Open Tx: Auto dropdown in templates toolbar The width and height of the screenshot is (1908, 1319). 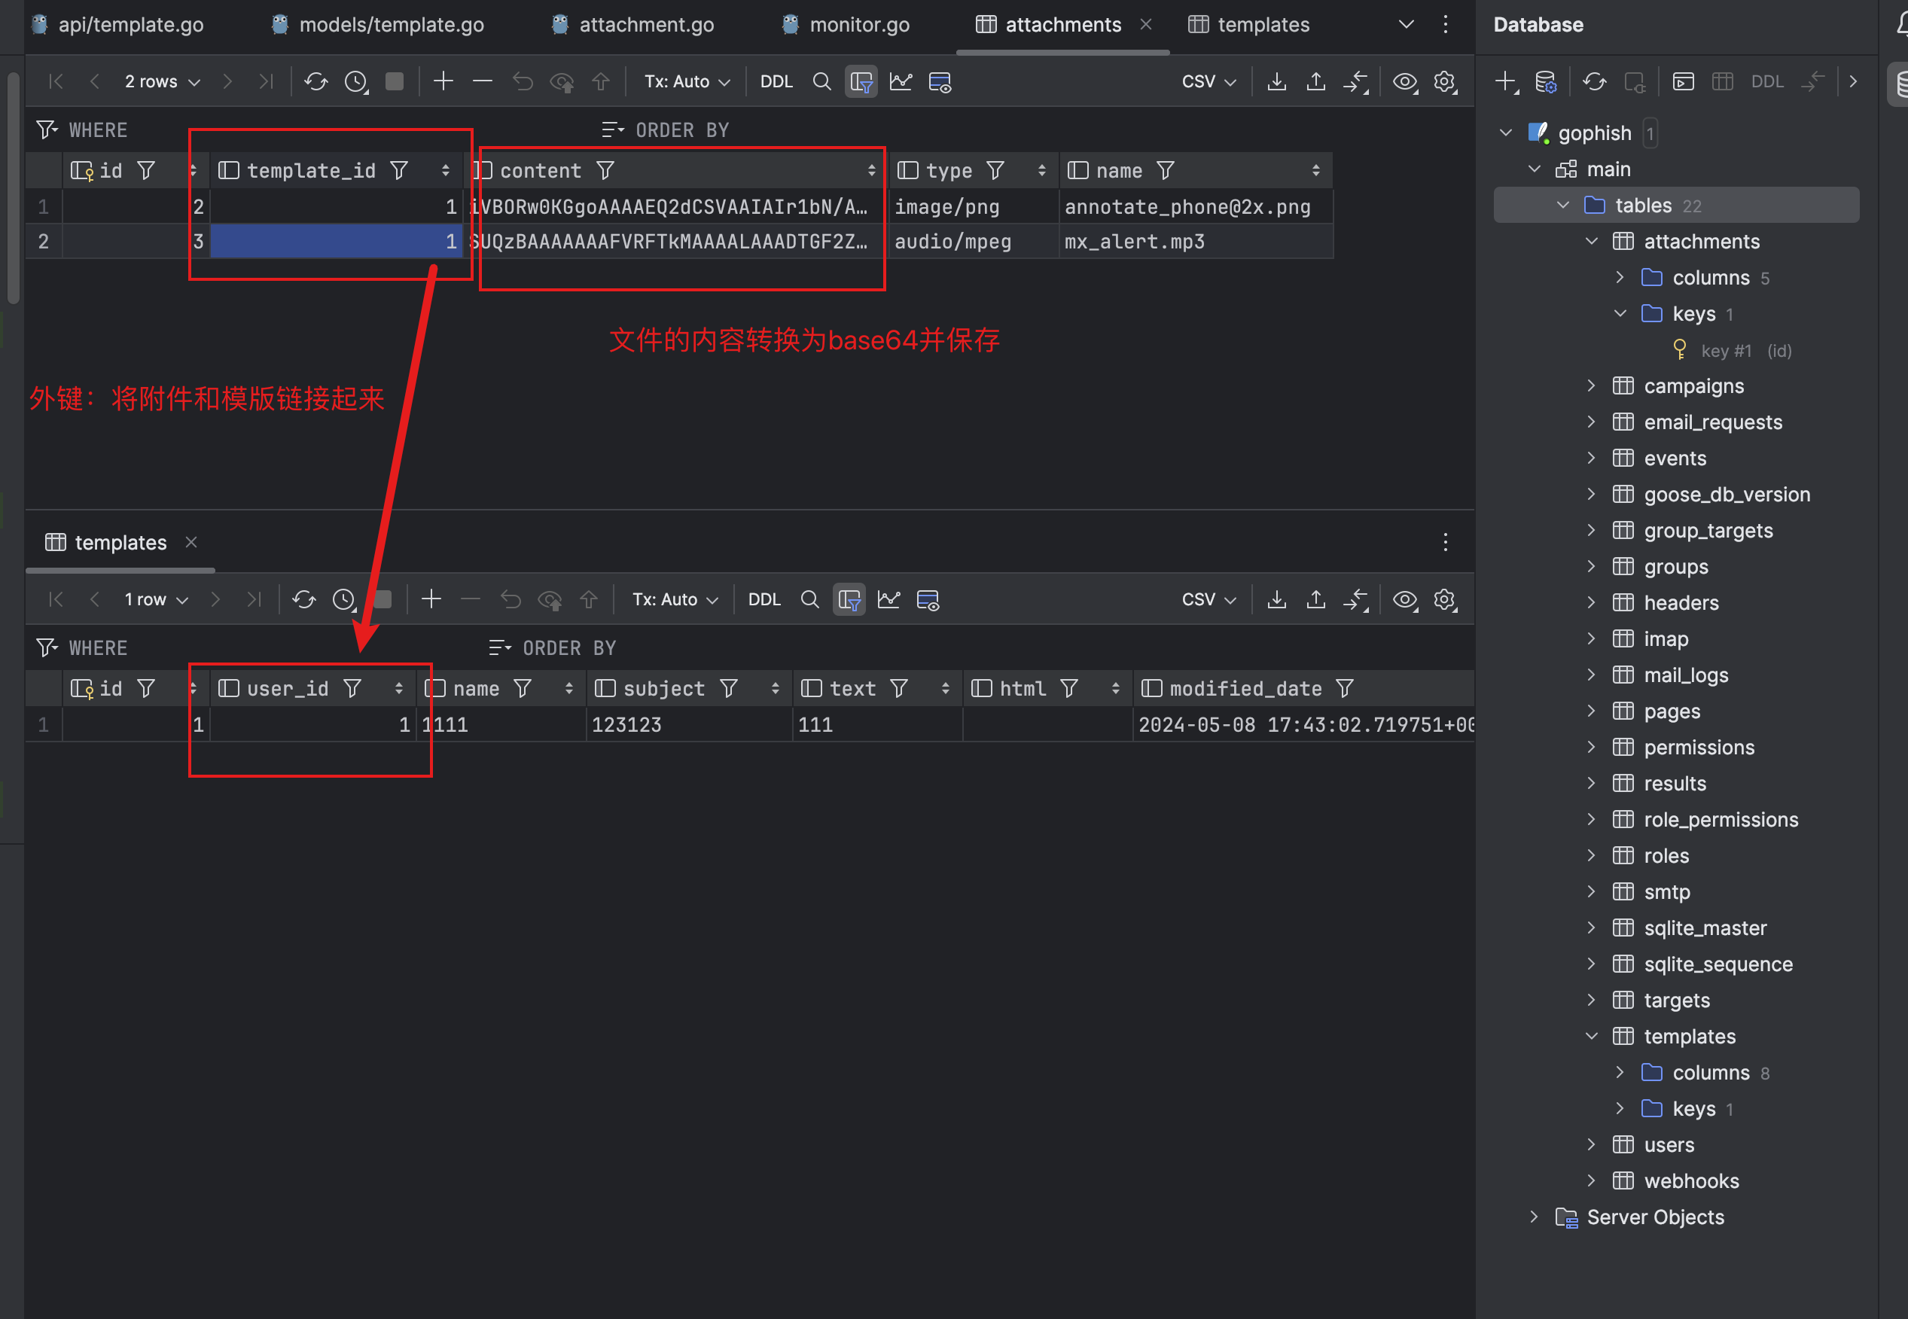click(x=675, y=599)
